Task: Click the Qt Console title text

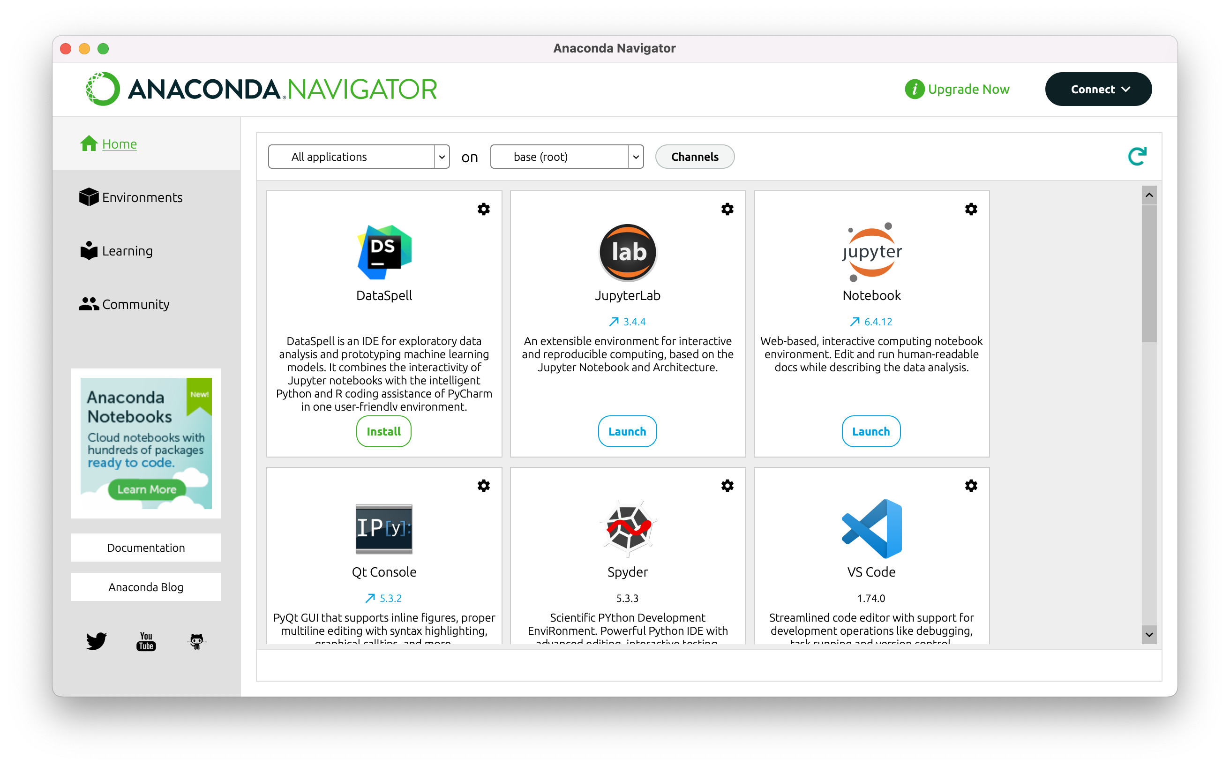Action: [384, 572]
